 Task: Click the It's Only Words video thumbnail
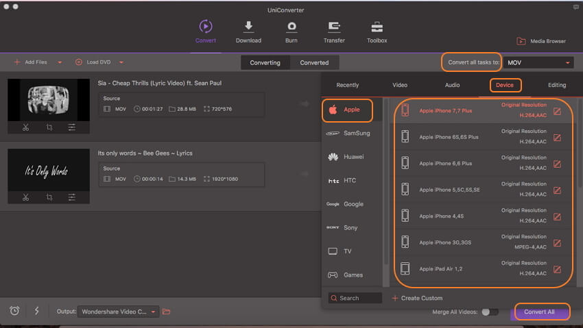49,170
